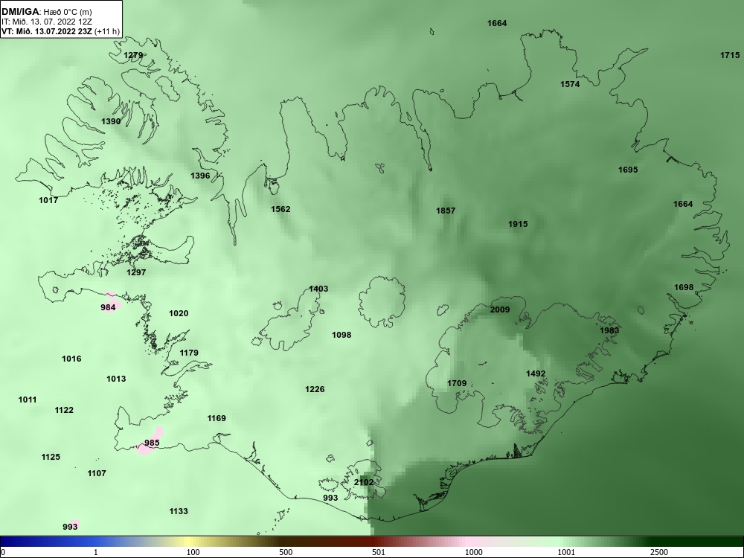Viewport: 744px width, 558px height.
Task: Click the 1562 height label
Action: (x=280, y=209)
